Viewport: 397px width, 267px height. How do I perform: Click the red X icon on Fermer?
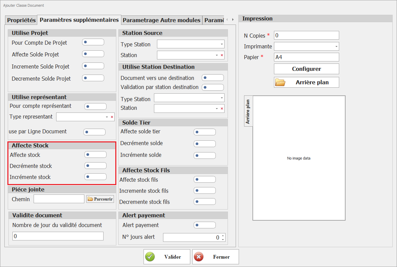pos(198,257)
